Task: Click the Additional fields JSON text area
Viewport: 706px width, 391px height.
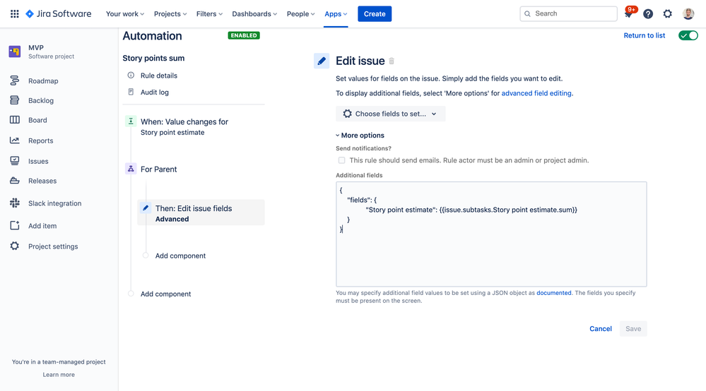Action: click(x=491, y=234)
